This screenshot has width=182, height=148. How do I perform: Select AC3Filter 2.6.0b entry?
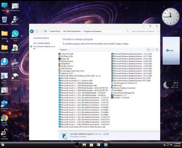(66, 56)
